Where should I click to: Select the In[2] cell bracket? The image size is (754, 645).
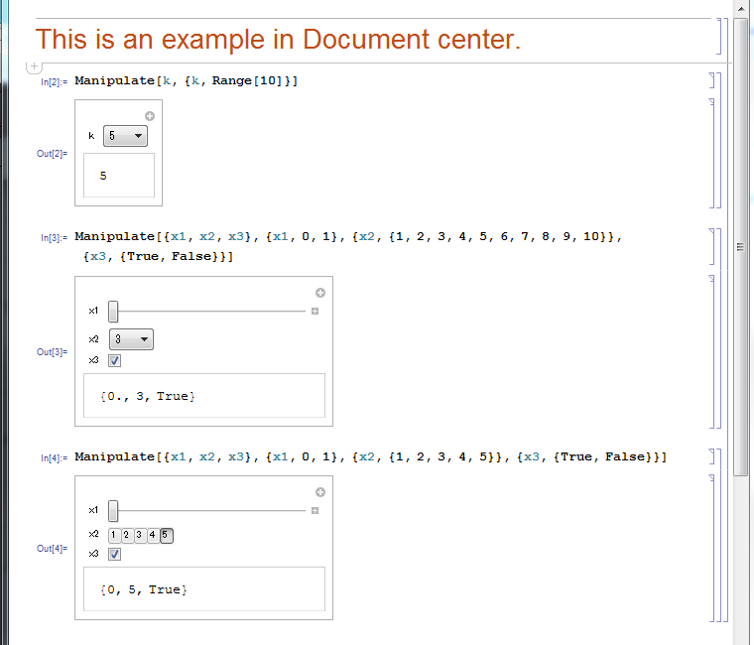click(x=712, y=80)
